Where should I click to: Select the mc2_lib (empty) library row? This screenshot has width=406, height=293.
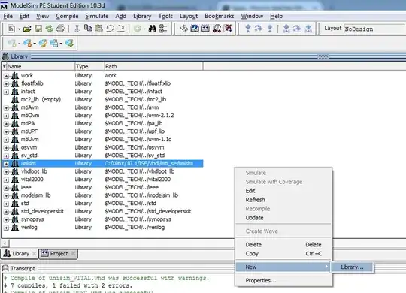(x=102, y=99)
